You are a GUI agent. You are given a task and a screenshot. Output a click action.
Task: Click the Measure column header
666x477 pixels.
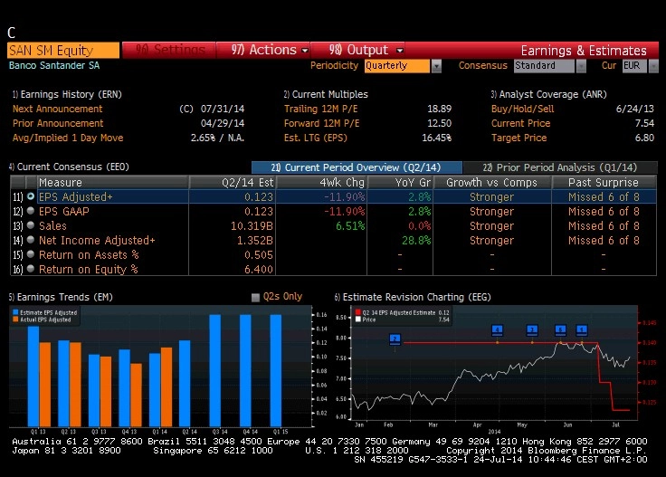coord(112,183)
